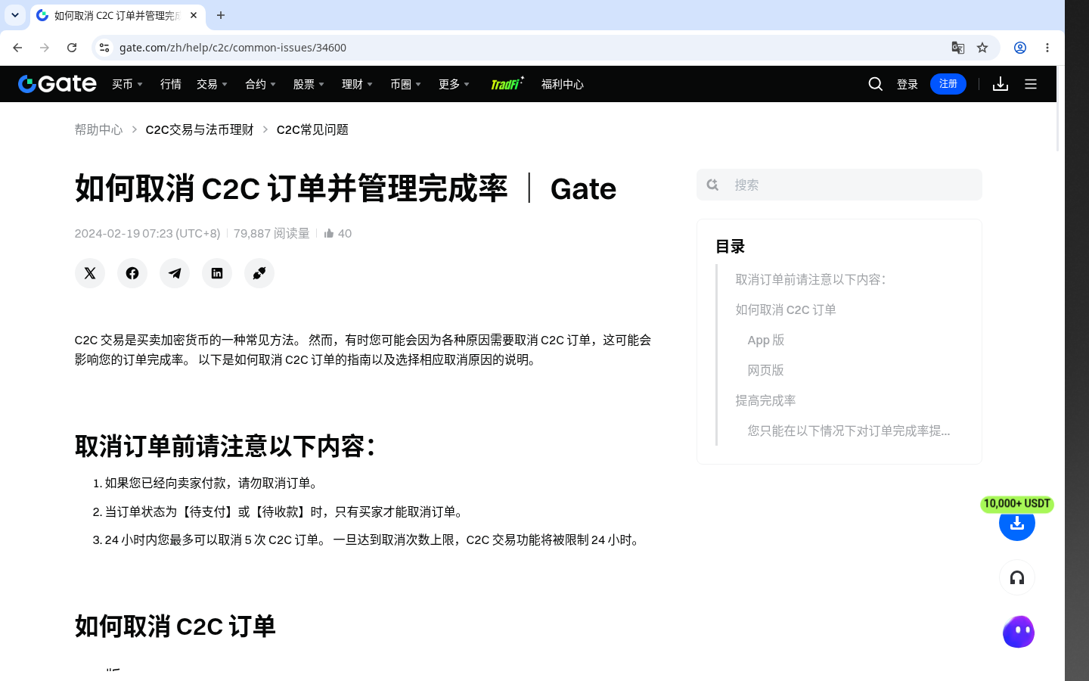Jump to 如何取消 C2C 订单 in contents
The height and width of the screenshot is (681, 1089).
click(x=786, y=309)
